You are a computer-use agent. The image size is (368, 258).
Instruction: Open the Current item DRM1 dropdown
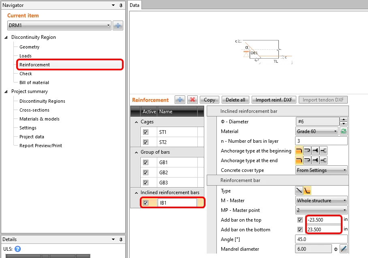60,25
